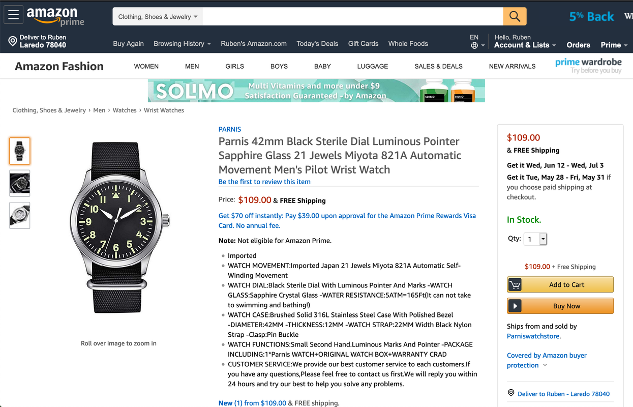
Task: Open the Parniswatchstore seller link
Action: [x=533, y=336]
